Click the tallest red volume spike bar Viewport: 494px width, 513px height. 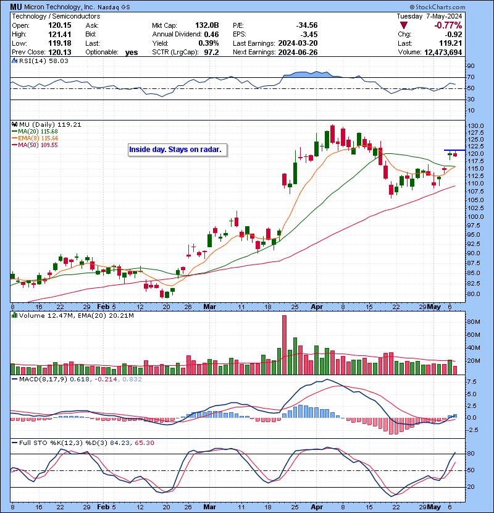pyautogui.click(x=284, y=345)
